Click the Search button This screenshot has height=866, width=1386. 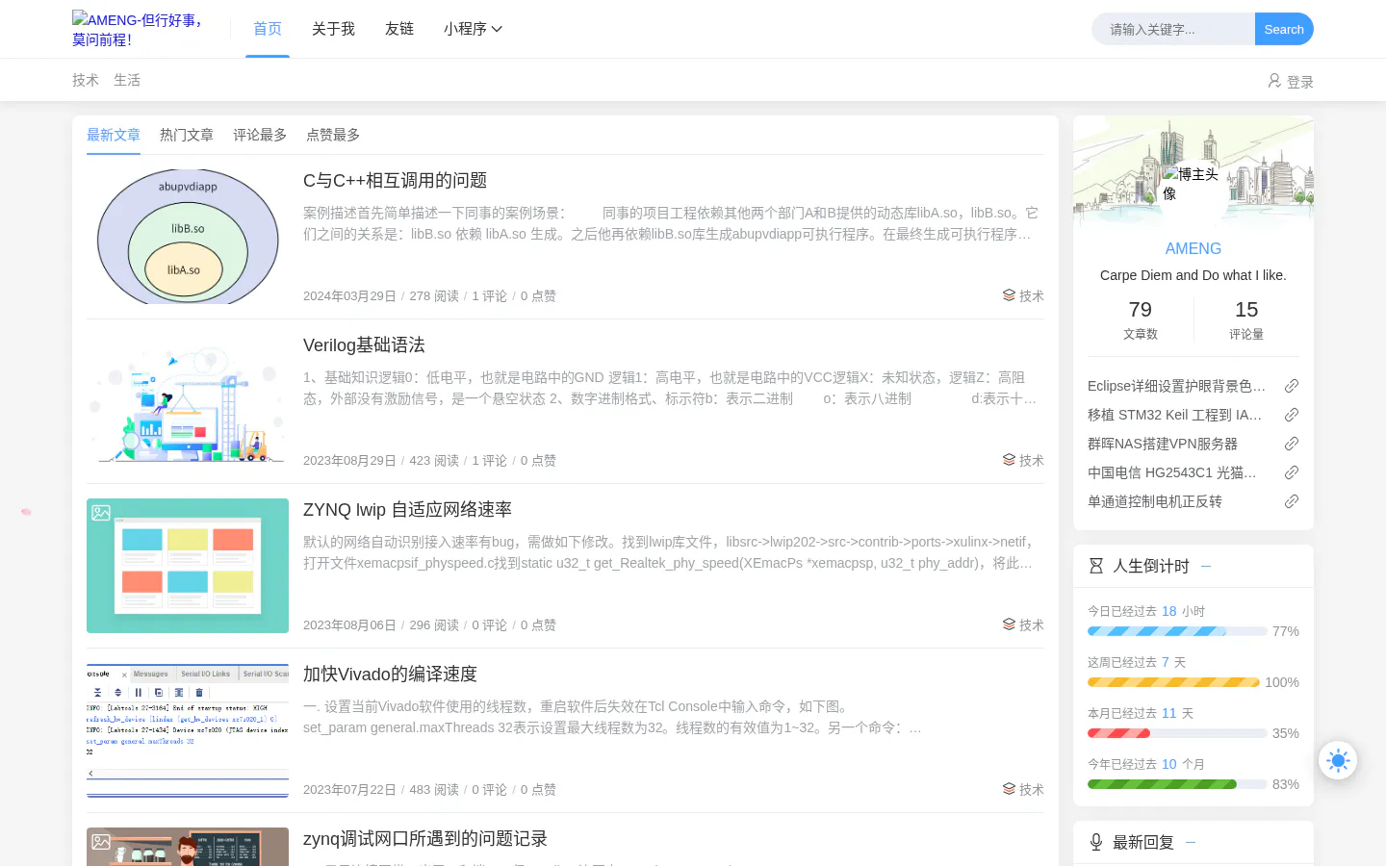[x=1284, y=29]
